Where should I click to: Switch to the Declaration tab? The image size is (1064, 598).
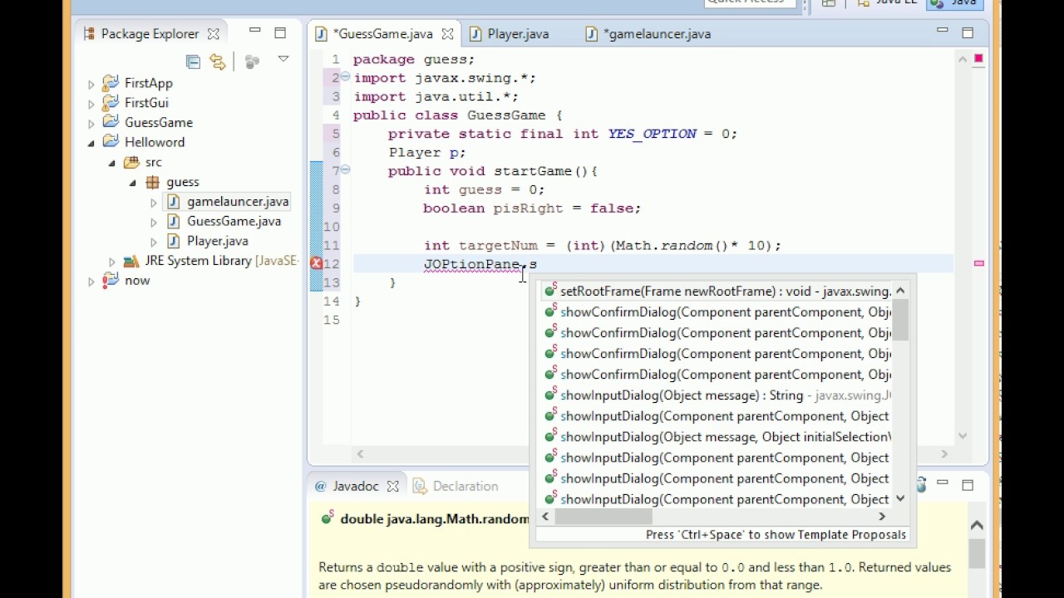tap(456, 486)
